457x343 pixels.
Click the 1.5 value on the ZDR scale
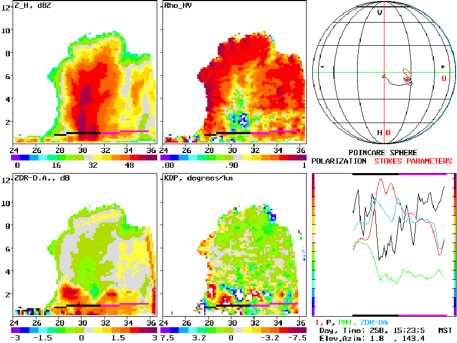118,338
